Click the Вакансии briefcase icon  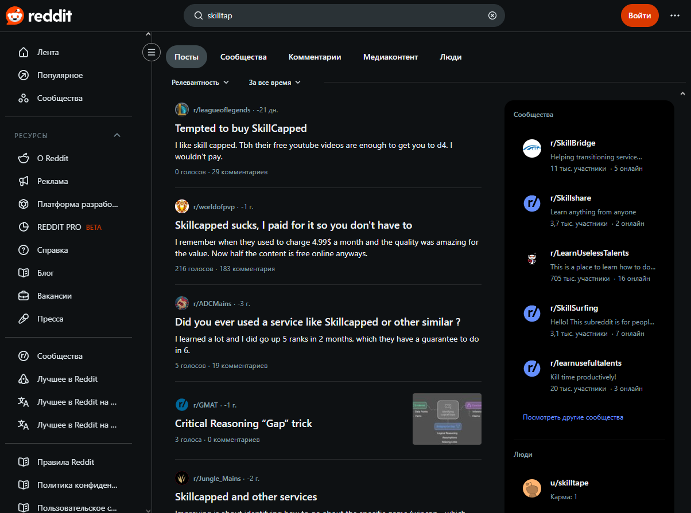click(24, 296)
